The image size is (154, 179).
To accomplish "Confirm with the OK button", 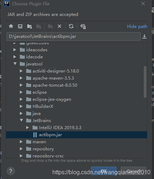I will click(104, 171).
